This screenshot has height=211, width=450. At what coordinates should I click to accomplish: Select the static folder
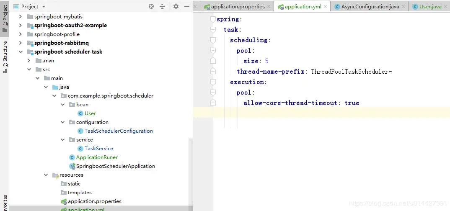74,184
